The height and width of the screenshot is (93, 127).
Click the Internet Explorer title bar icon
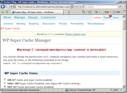click(2, 2)
